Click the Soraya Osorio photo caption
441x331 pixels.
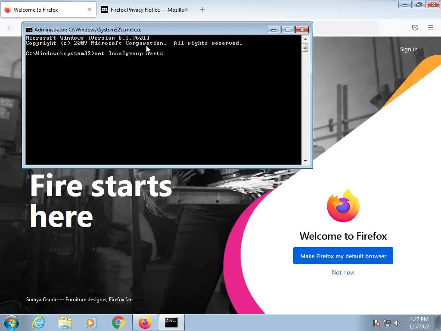tap(79, 300)
